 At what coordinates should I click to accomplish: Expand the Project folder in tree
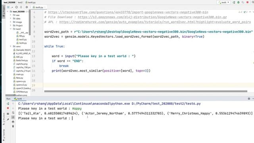[x=11, y=25]
